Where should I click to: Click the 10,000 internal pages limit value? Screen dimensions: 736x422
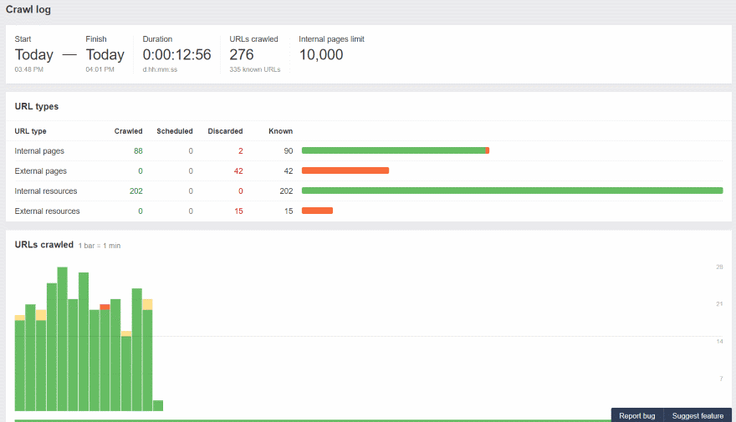click(320, 55)
